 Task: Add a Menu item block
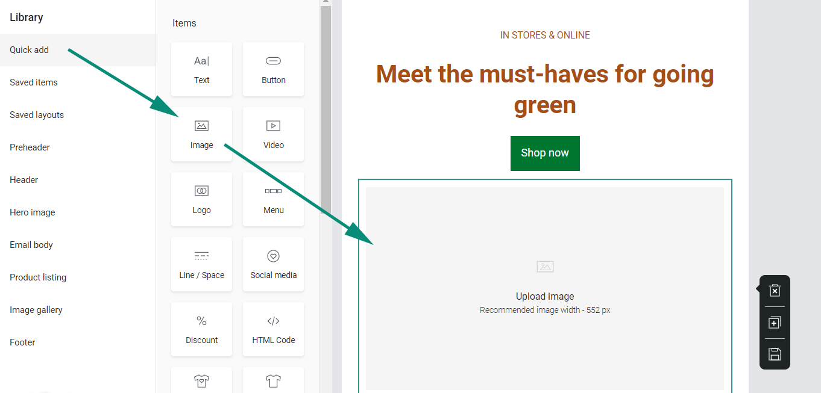[273, 199]
